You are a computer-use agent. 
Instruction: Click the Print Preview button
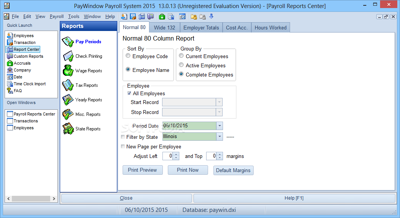143,170
